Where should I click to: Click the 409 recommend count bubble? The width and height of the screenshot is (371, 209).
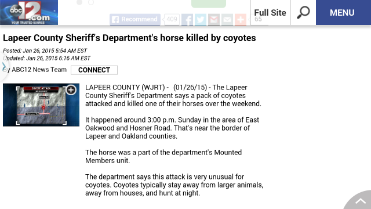coord(172,19)
